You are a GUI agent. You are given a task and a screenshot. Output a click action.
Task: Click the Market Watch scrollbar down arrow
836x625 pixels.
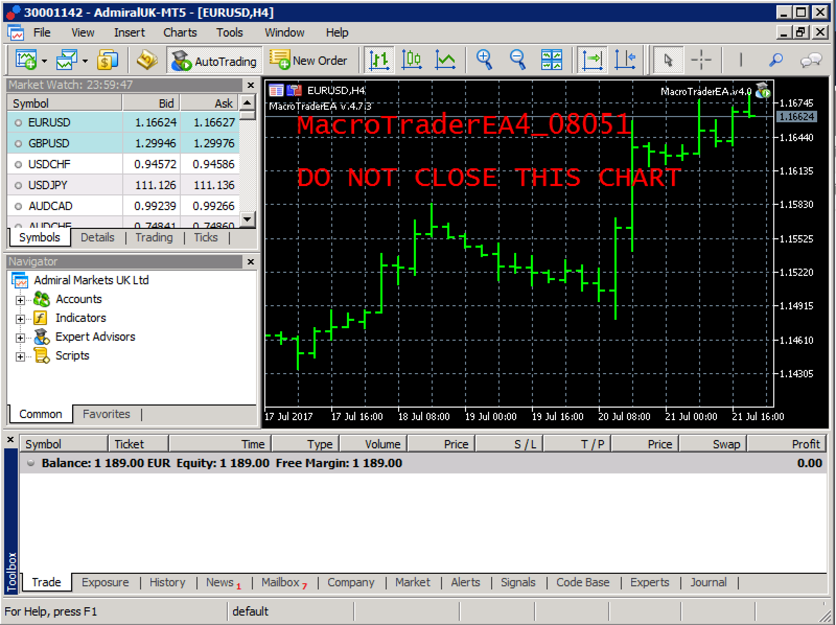tap(248, 219)
